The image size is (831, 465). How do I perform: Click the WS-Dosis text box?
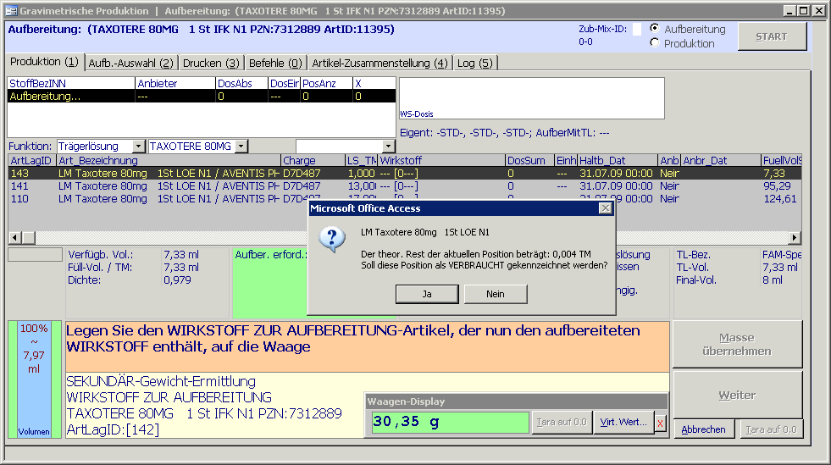532,98
